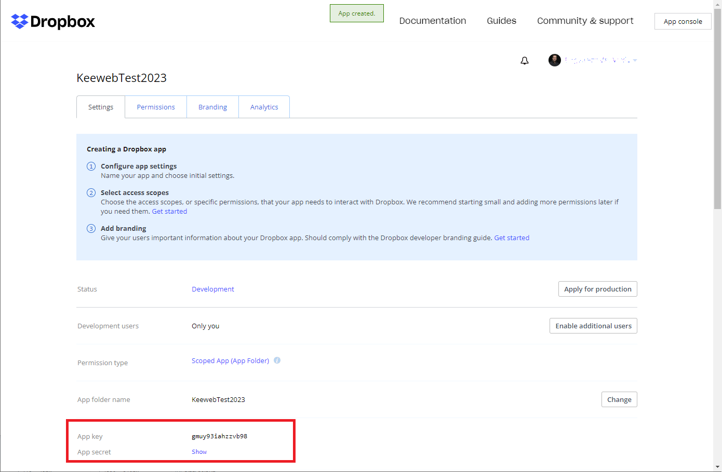Switch to the Branding tab
Image resolution: width=722 pixels, height=472 pixels.
pyautogui.click(x=213, y=107)
